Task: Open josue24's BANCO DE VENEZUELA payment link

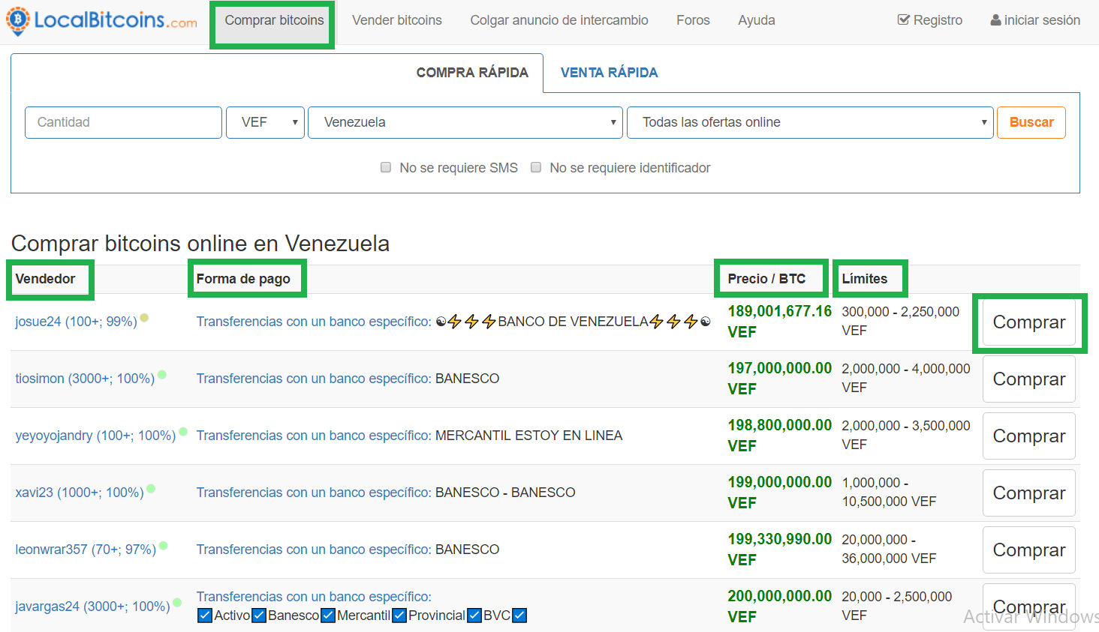Action: [x=314, y=322]
